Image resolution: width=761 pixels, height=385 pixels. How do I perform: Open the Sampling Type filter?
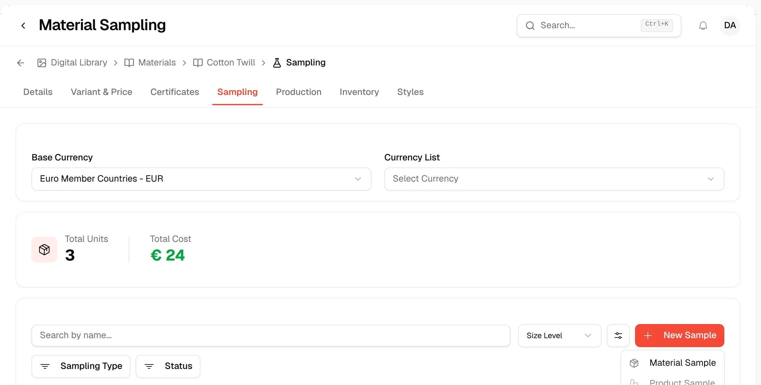[81, 366]
